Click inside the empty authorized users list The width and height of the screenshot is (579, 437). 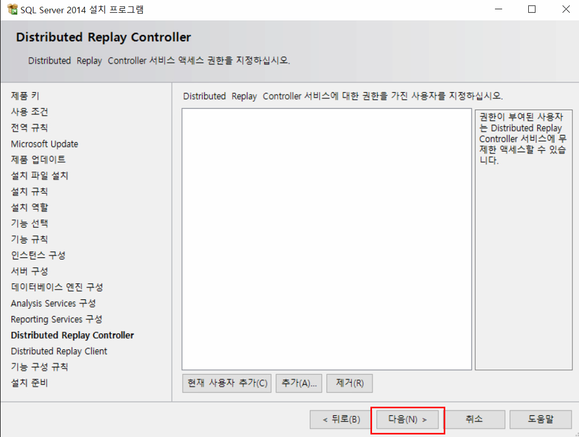click(327, 239)
